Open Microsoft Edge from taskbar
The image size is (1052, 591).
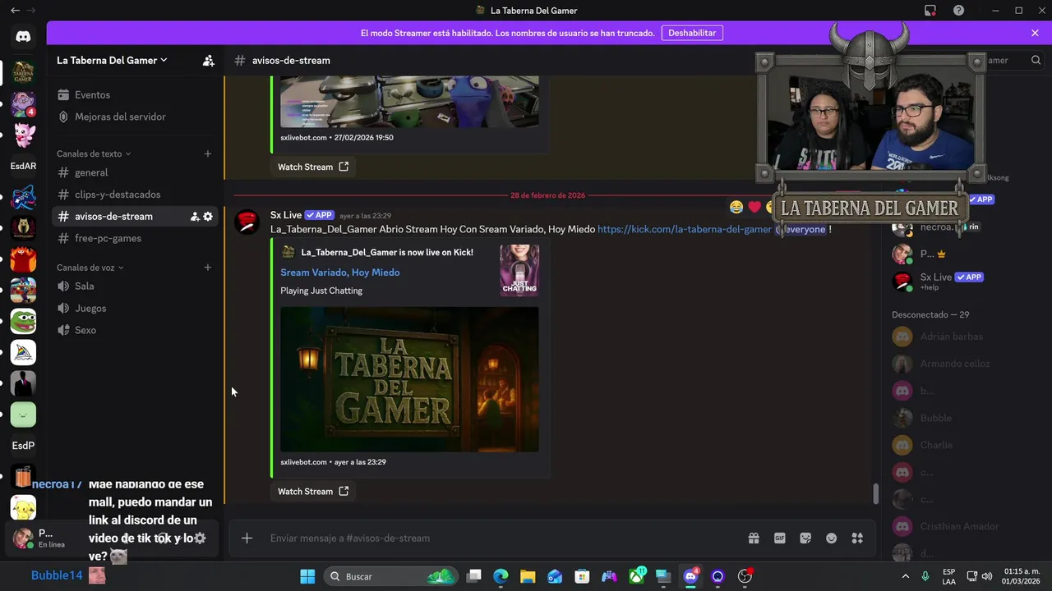pos(501,576)
